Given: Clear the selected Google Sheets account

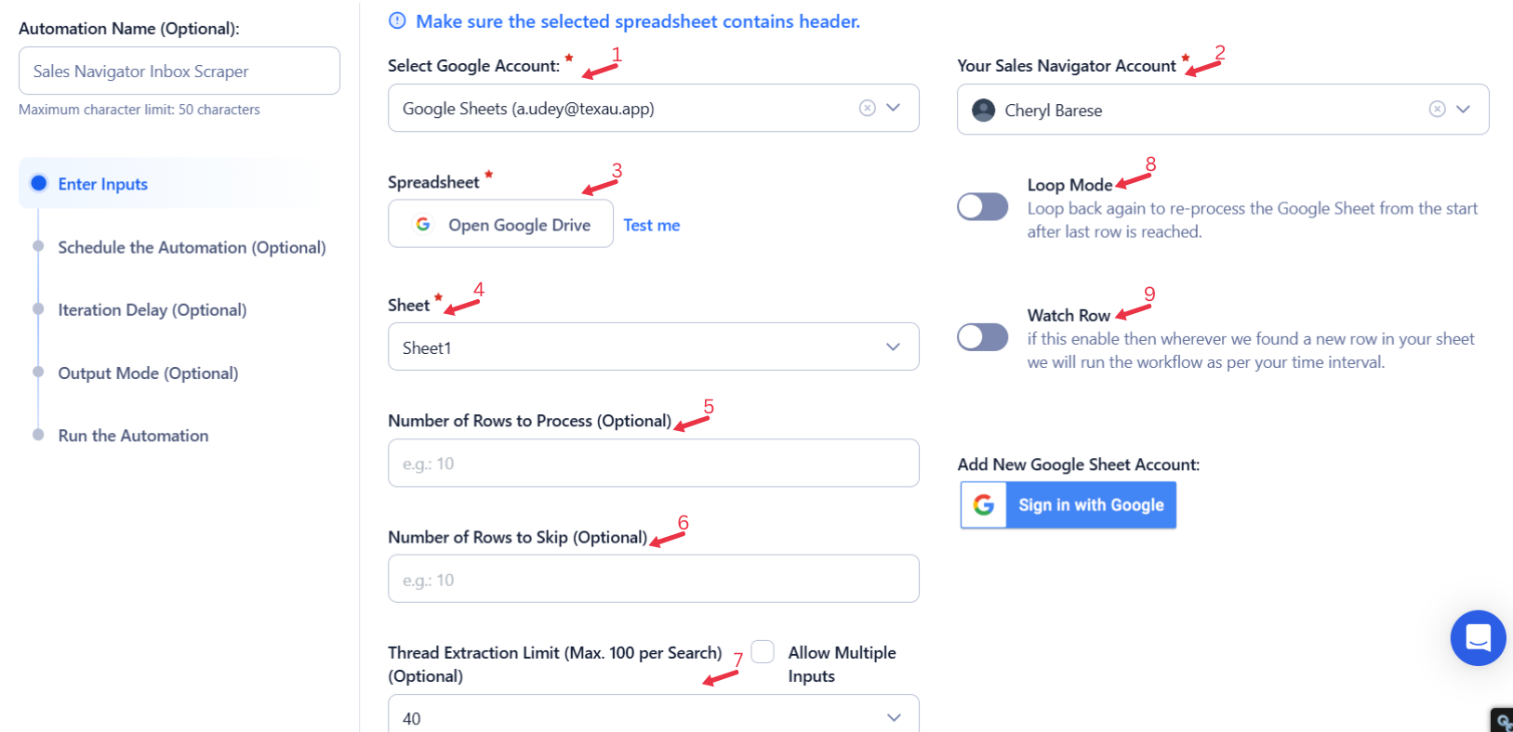Looking at the screenshot, I should [867, 108].
